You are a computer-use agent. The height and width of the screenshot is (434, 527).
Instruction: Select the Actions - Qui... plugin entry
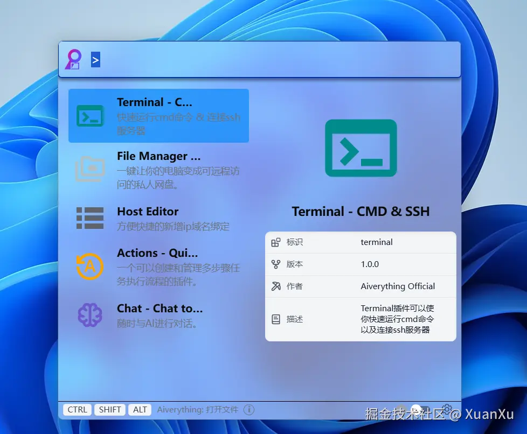[x=158, y=267]
